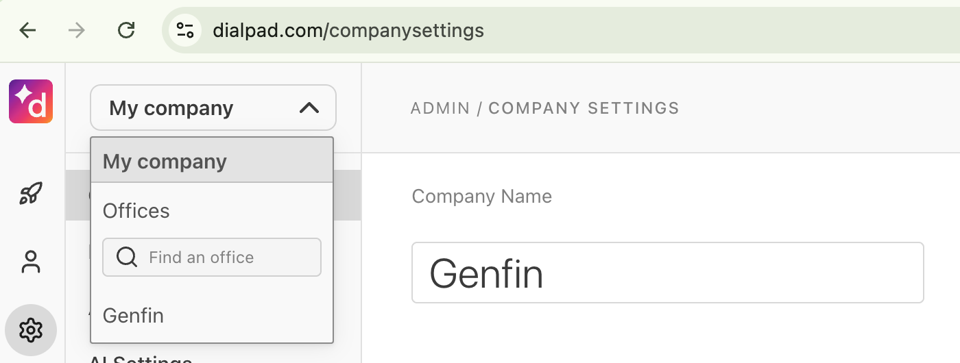
Task: Click the magnifier icon in office search
Action: click(x=127, y=258)
